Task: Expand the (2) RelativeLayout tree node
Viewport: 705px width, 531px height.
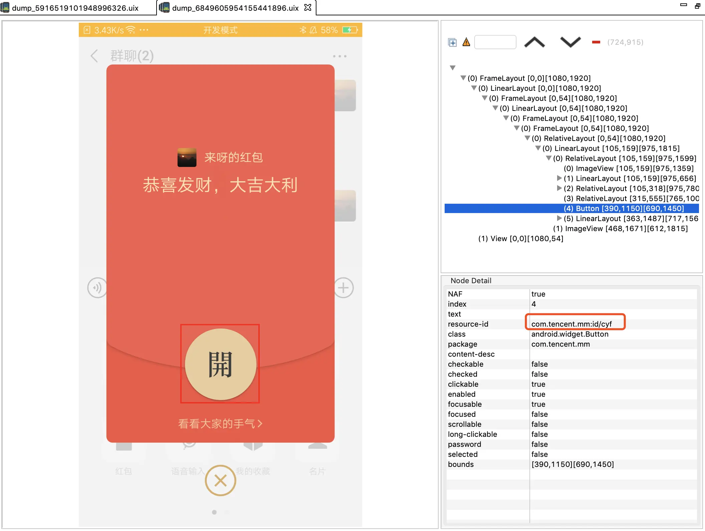Action: point(559,188)
